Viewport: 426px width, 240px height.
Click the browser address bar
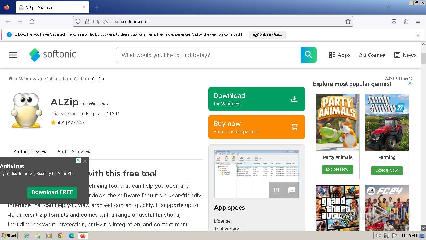pyautogui.click(x=213, y=21)
